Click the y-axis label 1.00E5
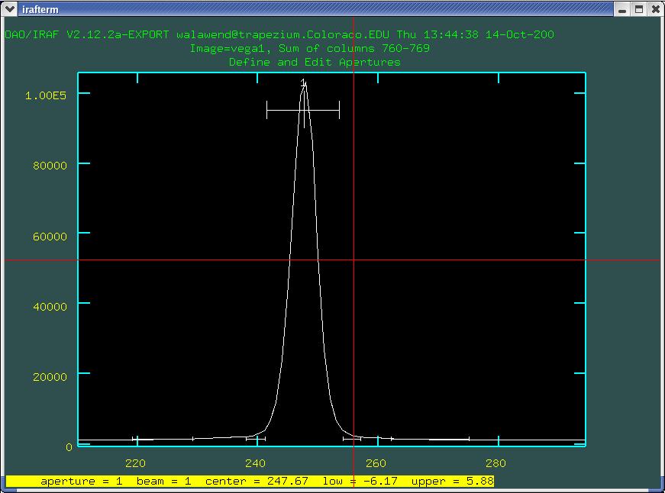 tap(46, 95)
